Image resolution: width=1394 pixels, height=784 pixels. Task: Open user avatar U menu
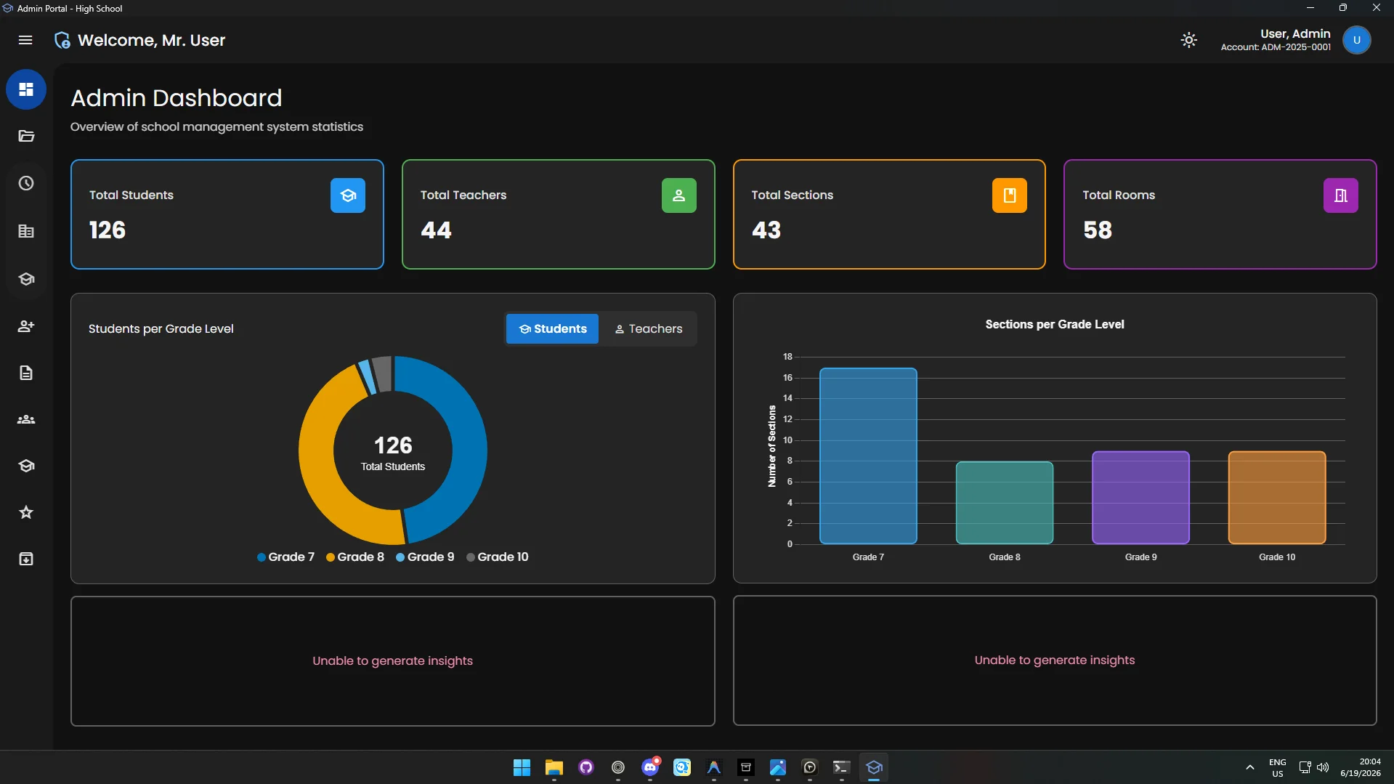[1356, 40]
